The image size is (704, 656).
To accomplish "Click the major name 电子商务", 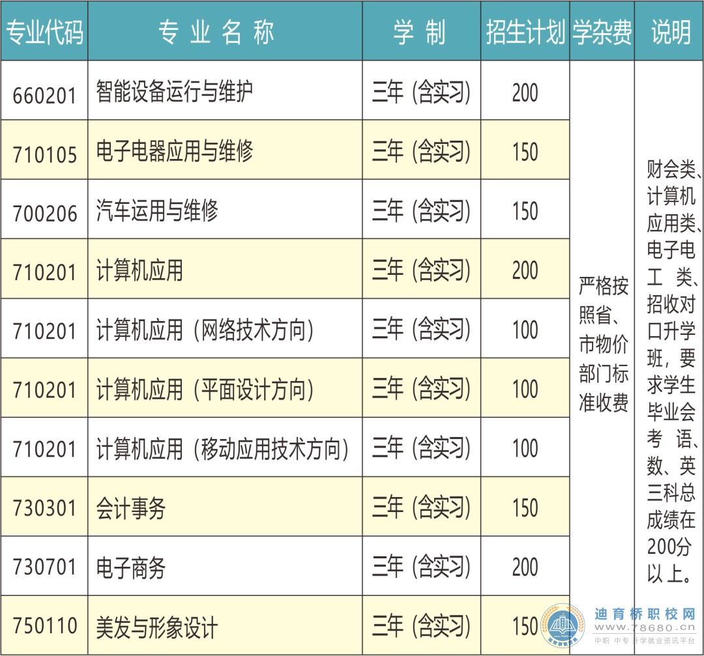I will coord(130,567).
